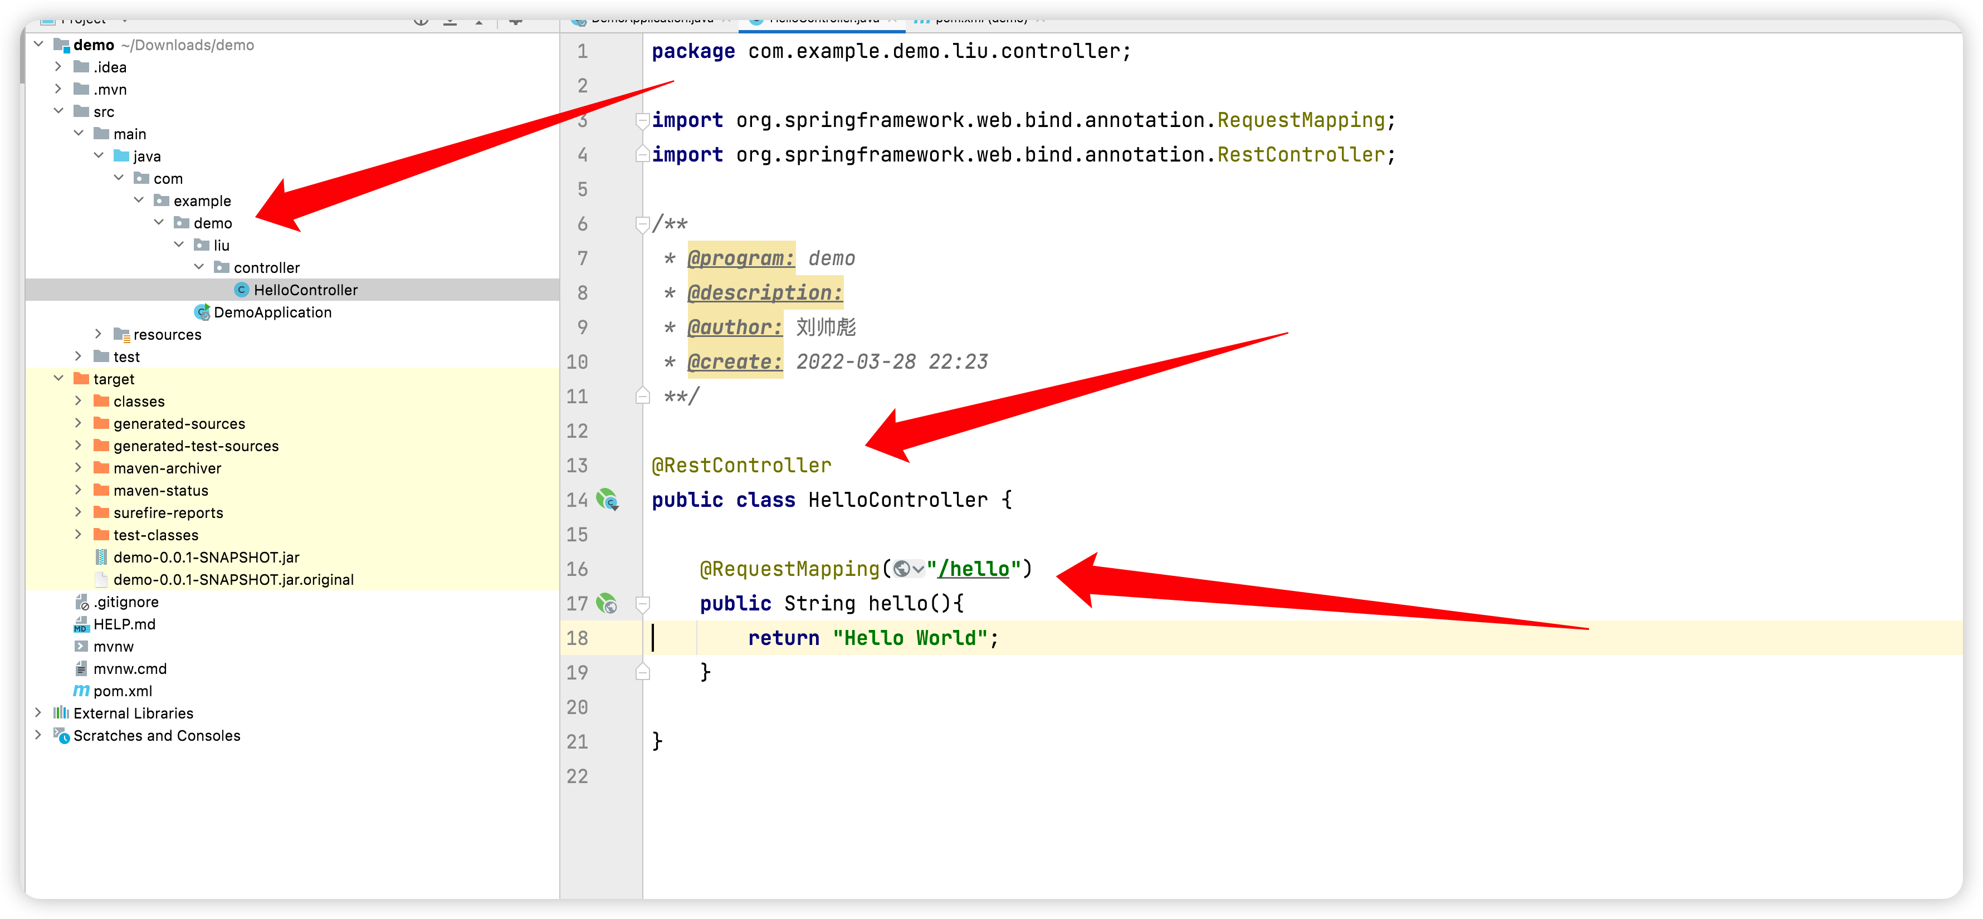
Task: Click the Maven icon beside pom.xml
Action: coord(81,691)
